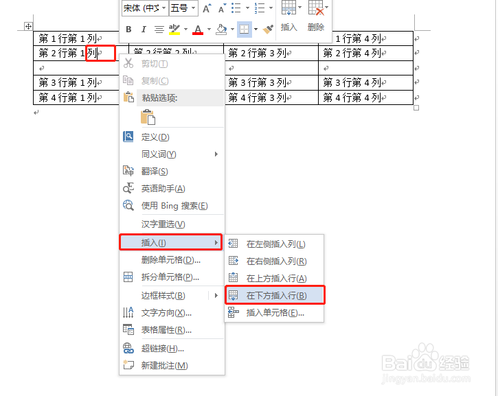Image resolution: width=498 pixels, height=396 pixels.
Task: Apply the red font color
Action: [x=198, y=30]
